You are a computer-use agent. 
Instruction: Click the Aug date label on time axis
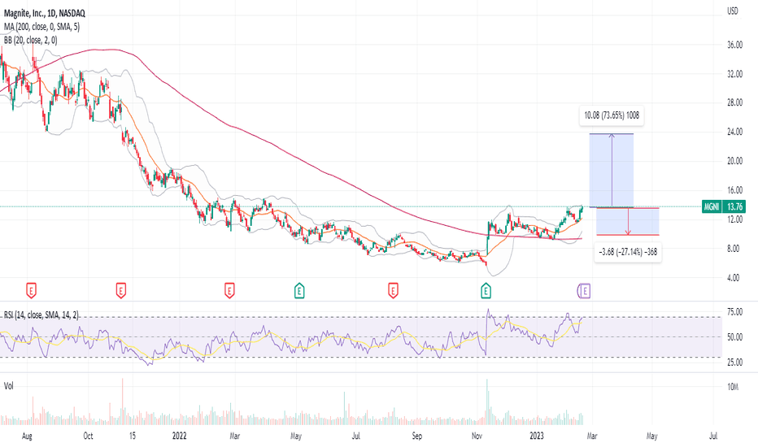tap(27, 436)
